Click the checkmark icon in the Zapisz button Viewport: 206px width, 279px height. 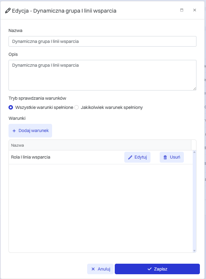(x=149, y=269)
